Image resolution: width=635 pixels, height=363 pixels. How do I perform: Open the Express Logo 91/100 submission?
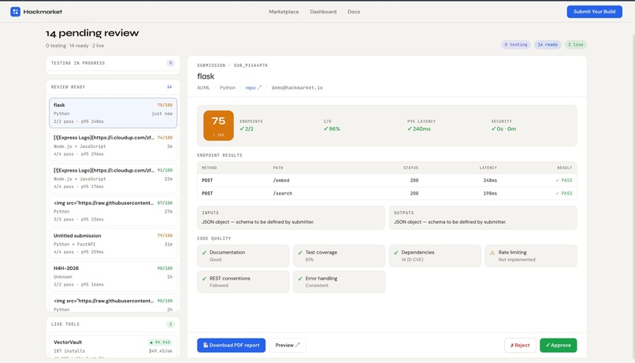pyautogui.click(x=113, y=179)
